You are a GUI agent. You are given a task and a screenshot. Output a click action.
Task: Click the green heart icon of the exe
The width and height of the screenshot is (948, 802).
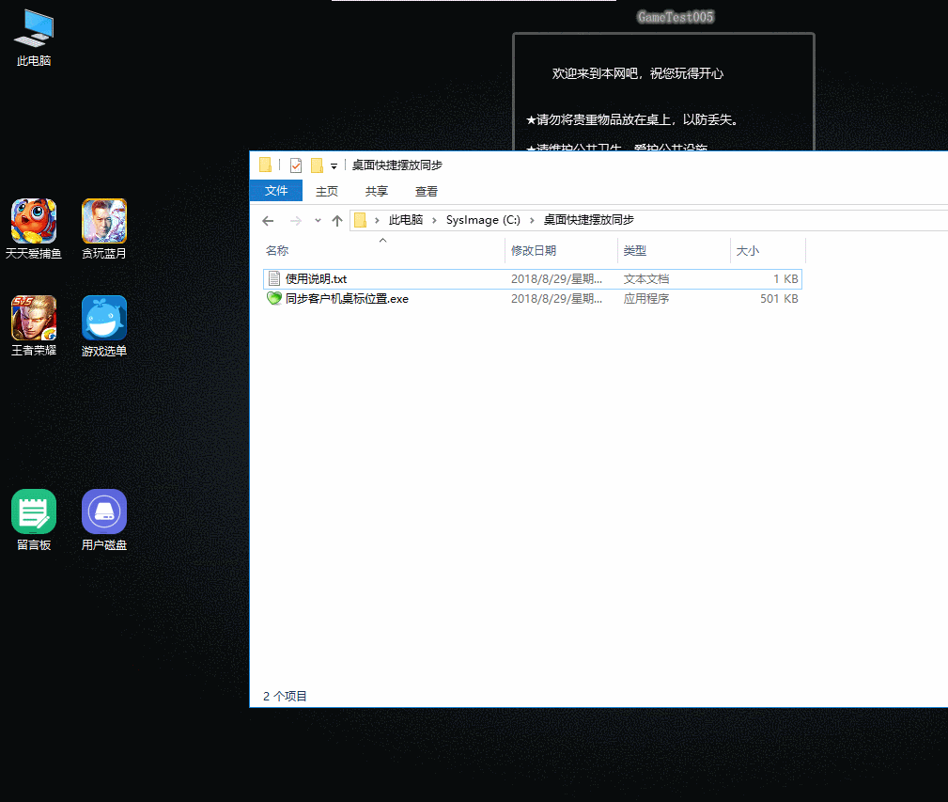point(274,298)
